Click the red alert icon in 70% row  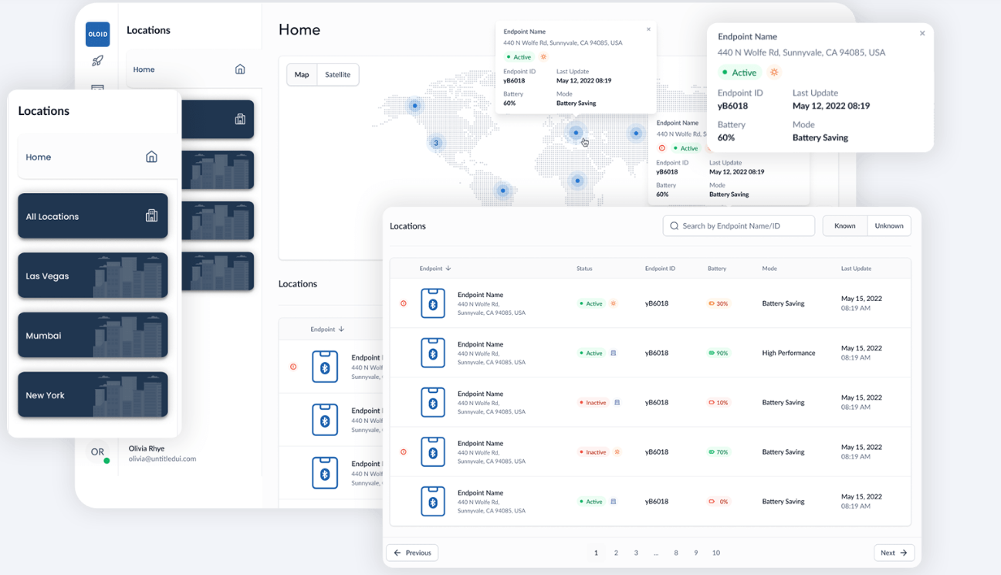click(x=403, y=452)
